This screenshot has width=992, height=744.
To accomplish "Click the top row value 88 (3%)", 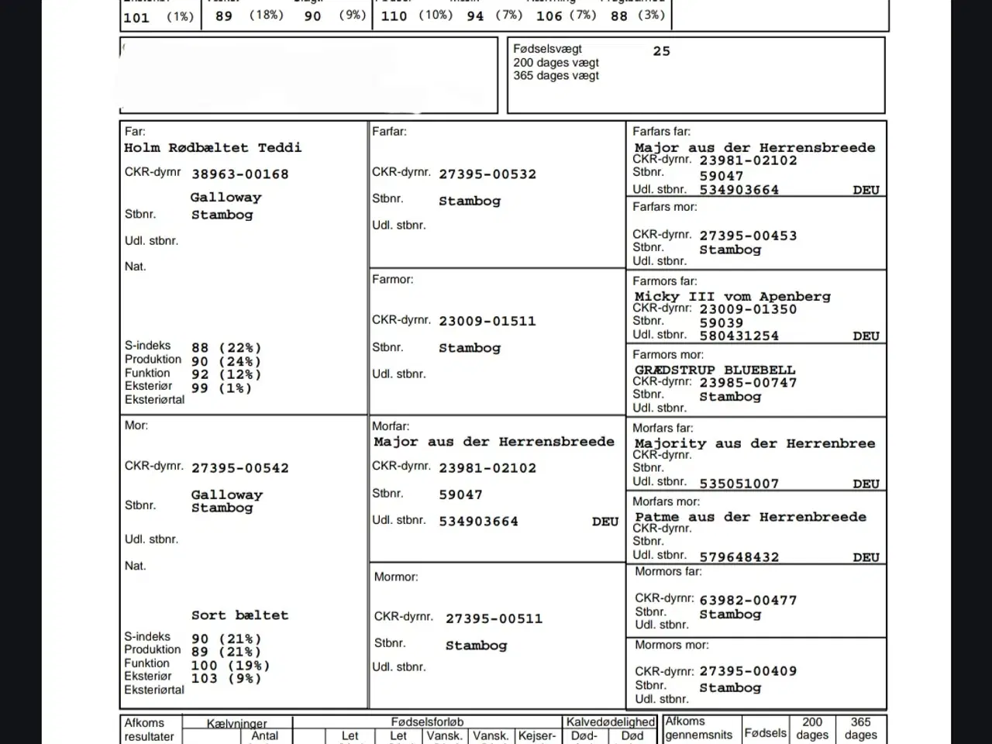I will (638, 15).
